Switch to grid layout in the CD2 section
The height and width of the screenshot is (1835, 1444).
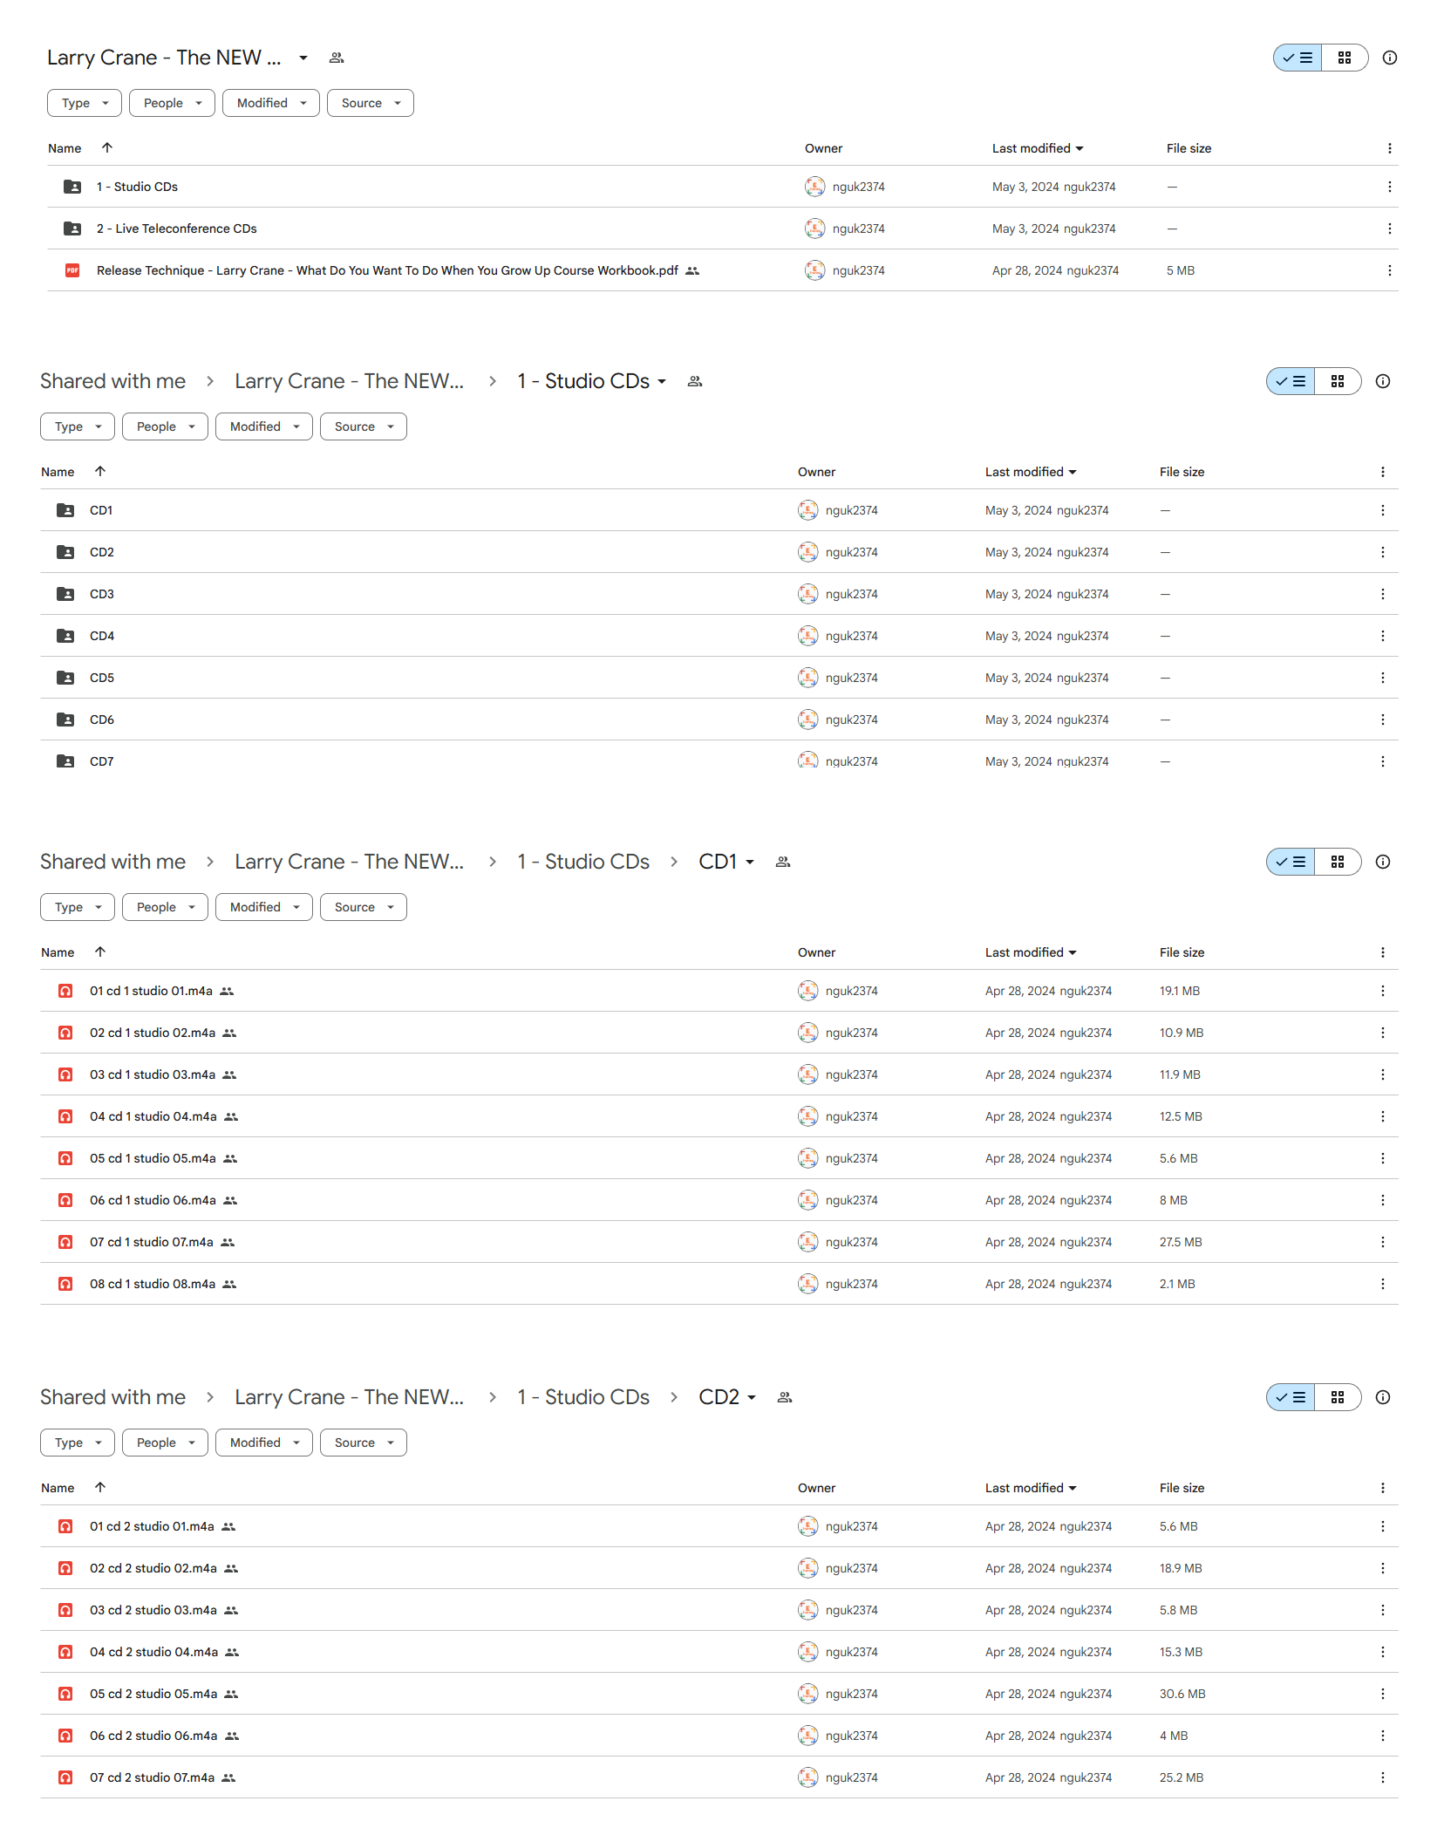click(1338, 1397)
